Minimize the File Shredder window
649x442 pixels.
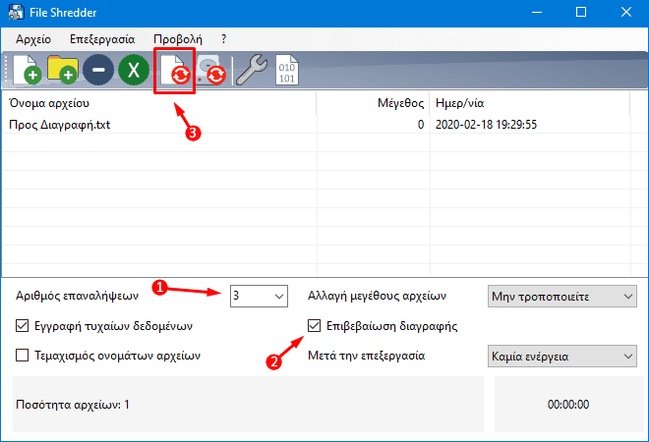[x=537, y=13]
